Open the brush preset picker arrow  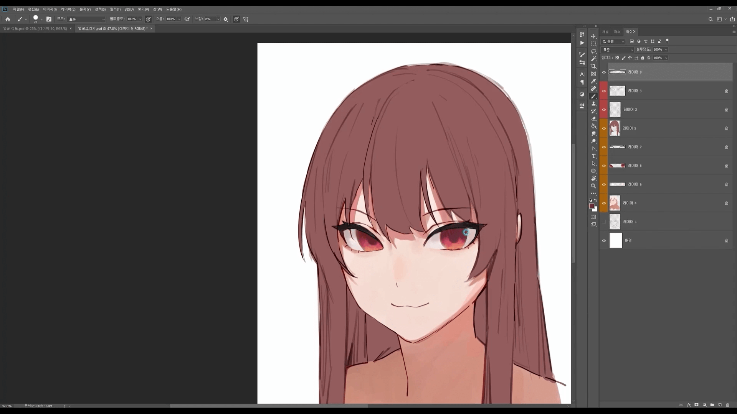tap(41, 19)
